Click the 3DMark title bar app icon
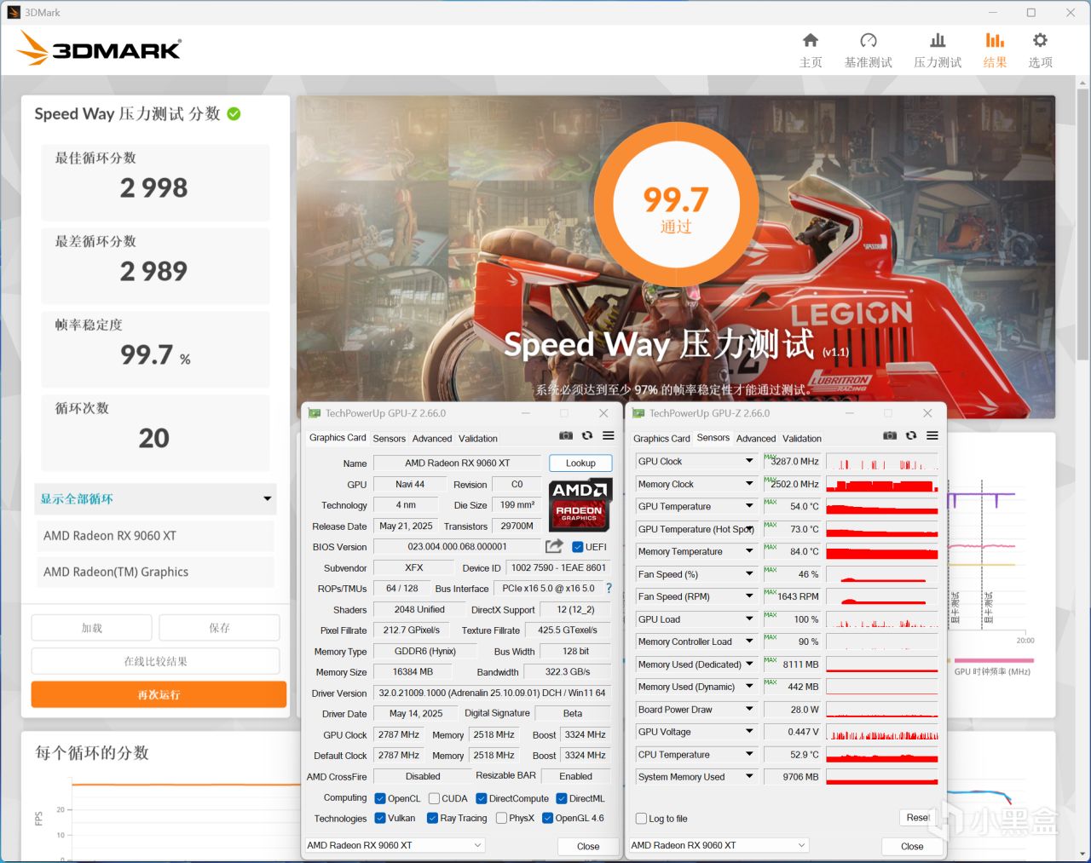This screenshot has height=863, width=1091. pos(14,13)
